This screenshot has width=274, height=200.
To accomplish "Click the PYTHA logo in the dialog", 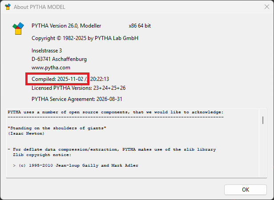I will tap(17, 28).
